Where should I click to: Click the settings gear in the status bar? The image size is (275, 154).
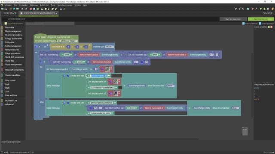(x=7, y=152)
